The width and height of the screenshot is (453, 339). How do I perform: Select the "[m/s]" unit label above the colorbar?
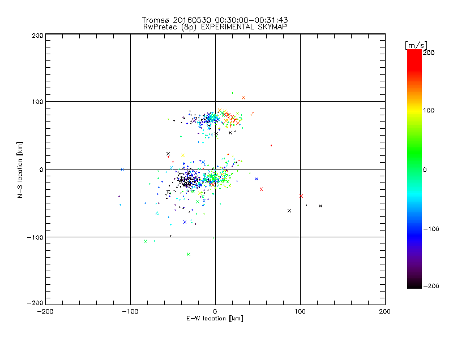tap(416, 45)
